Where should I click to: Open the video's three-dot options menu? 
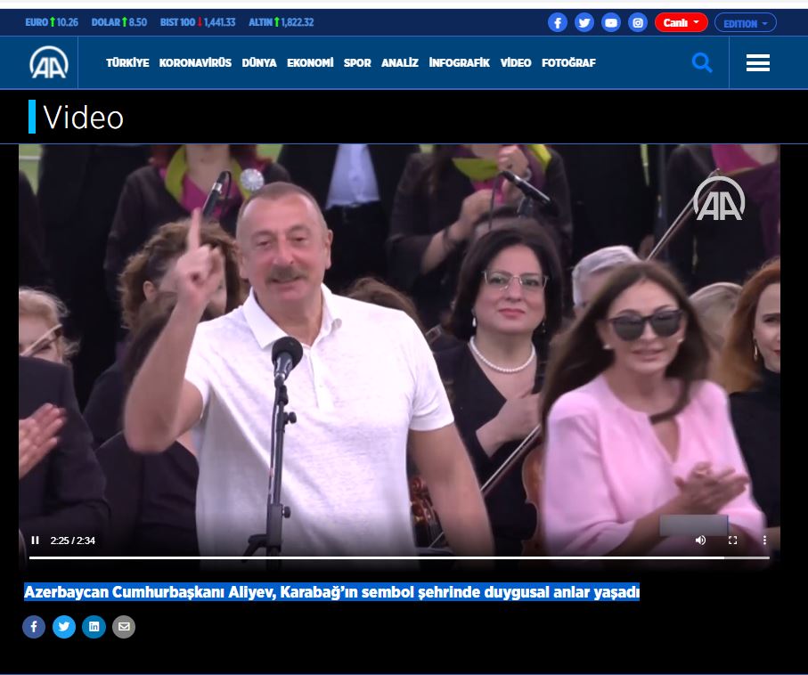pos(764,540)
